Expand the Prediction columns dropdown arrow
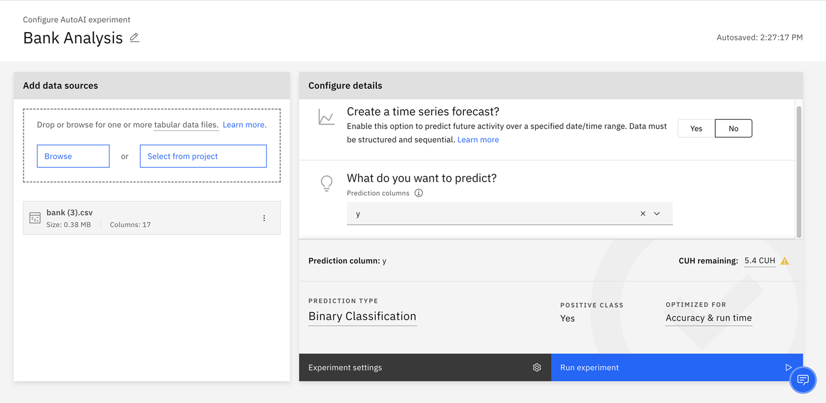Viewport: 826px width, 403px height. (x=657, y=214)
